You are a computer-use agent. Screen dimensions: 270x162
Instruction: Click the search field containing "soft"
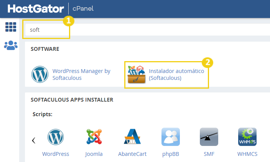click(148, 30)
